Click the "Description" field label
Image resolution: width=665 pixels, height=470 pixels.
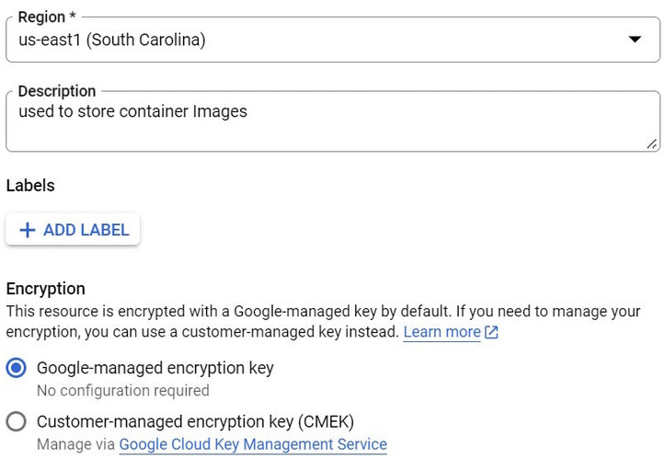57,91
